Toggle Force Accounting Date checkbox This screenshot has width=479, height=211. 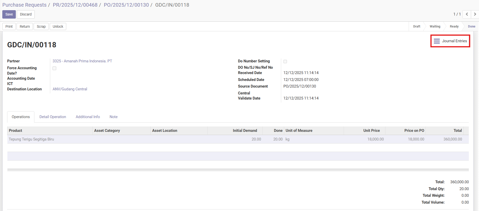point(54,68)
